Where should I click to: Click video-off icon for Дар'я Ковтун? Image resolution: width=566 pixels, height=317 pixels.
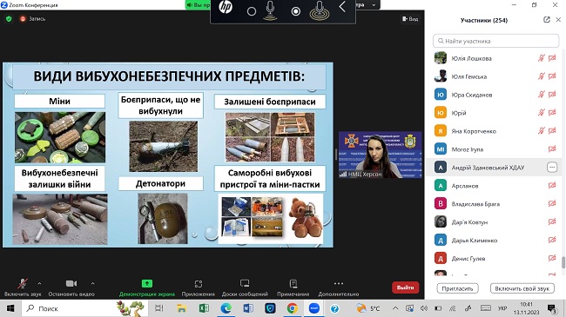(552, 221)
